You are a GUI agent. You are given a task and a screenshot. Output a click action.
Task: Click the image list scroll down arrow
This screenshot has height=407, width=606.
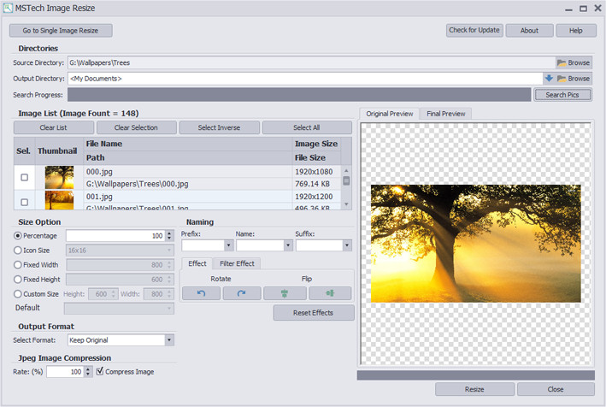coord(346,204)
